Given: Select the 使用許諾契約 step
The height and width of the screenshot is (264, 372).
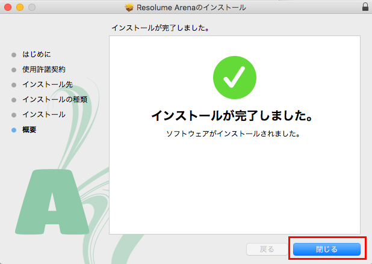Looking at the screenshot, I should pyautogui.click(x=44, y=69).
